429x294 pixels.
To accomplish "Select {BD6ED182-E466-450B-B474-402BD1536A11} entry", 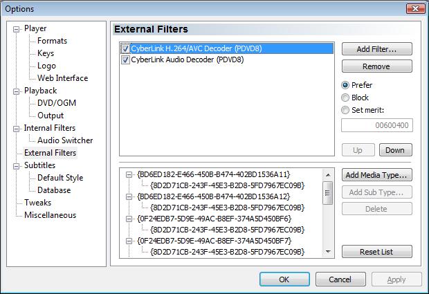I will point(214,174).
